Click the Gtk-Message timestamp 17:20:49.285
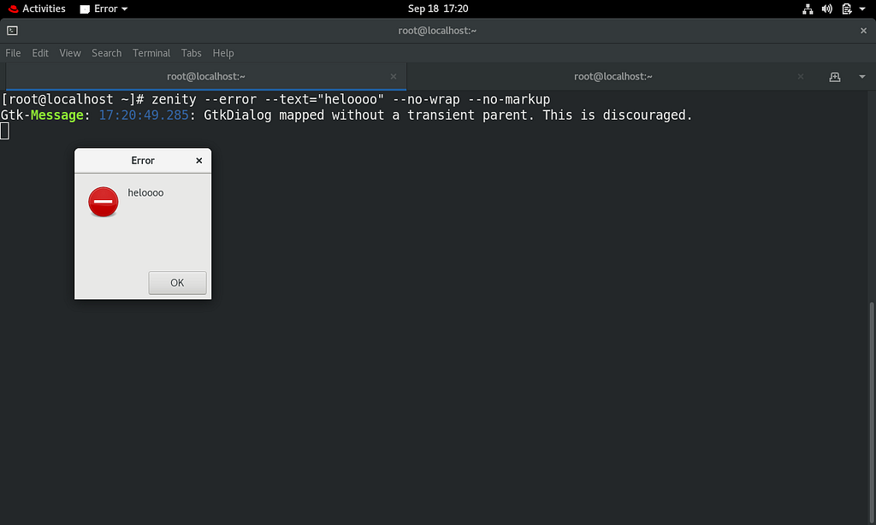876x525 pixels. coord(144,115)
